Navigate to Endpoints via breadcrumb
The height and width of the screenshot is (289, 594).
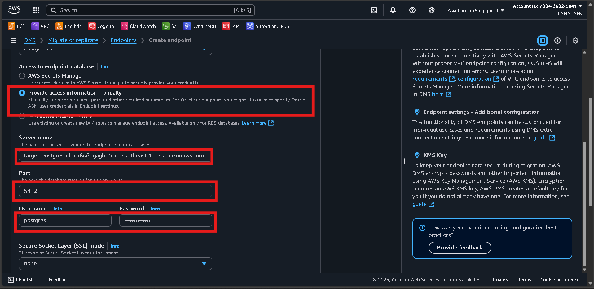tap(123, 40)
